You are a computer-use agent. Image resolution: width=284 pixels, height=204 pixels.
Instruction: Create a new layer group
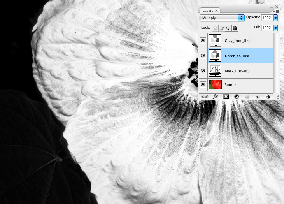(x=247, y=96)
